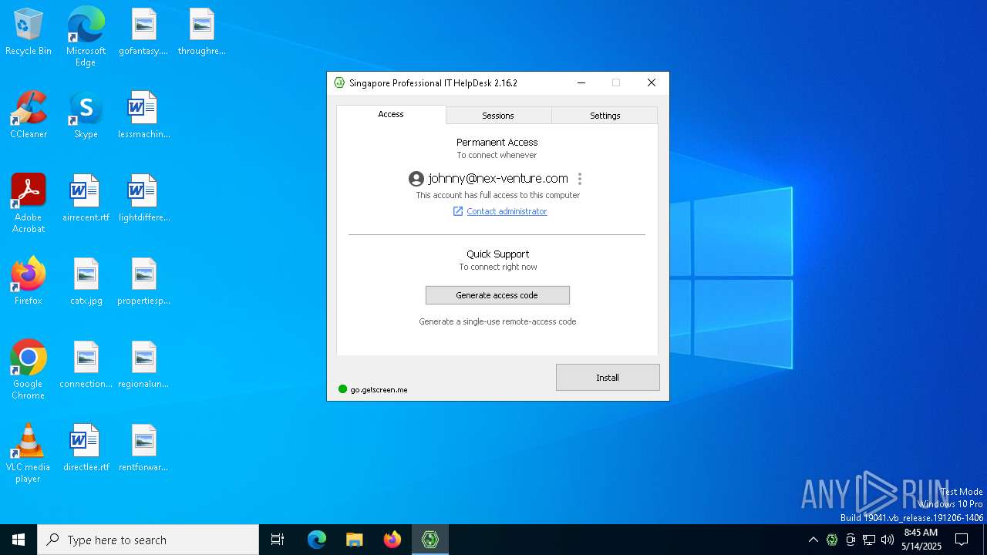Image resolution: width=987 pixels, height=555 pixels.
Task: Select the propertiesp image file icon
Action: [143, 282]
